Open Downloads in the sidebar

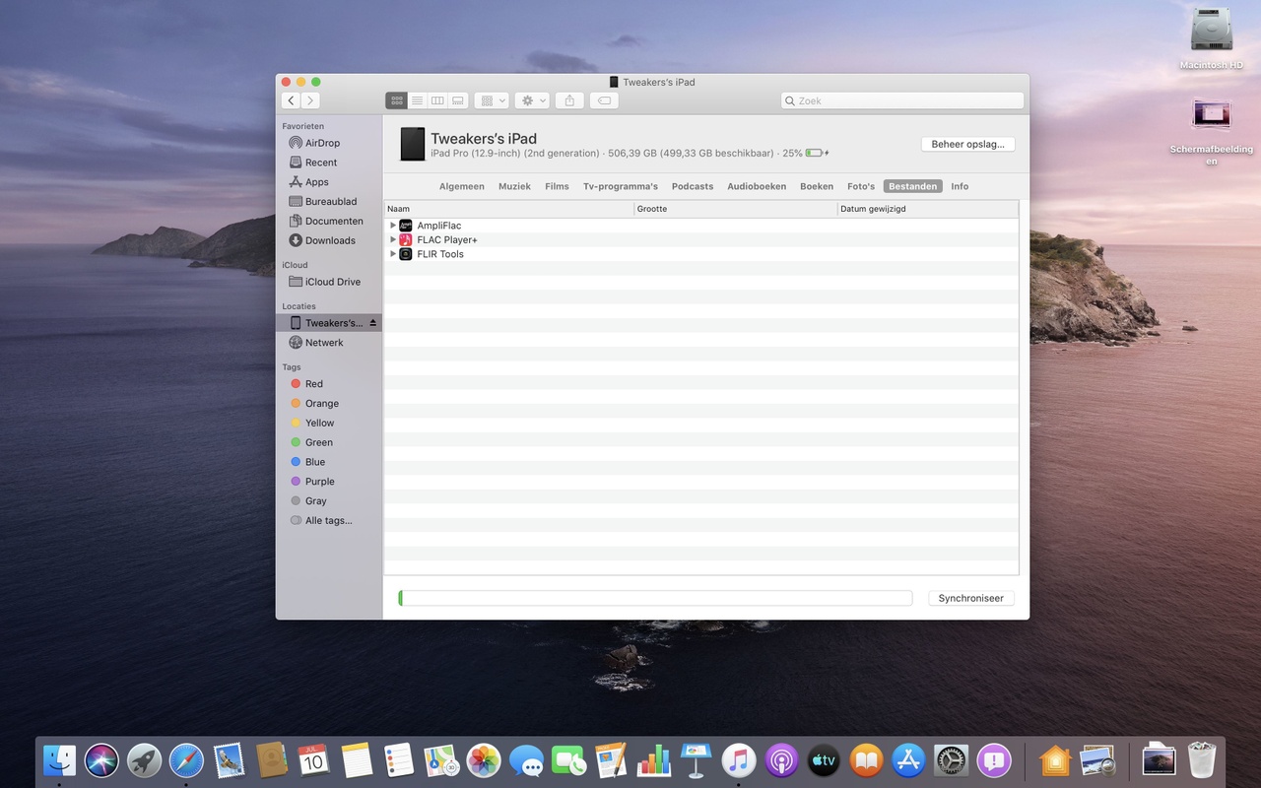pos(330,240)
